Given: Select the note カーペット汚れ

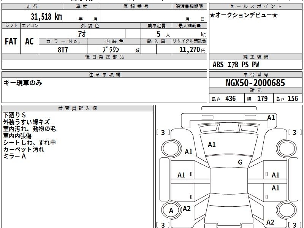Looking at the screenshot, I should coord(24,149).
